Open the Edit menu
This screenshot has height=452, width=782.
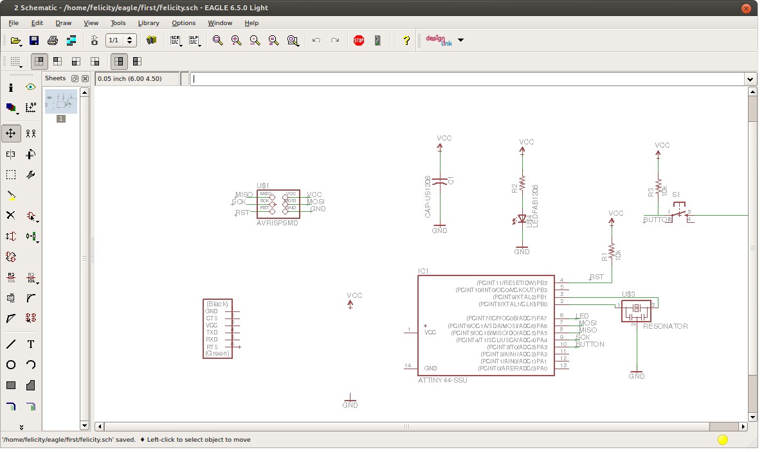pyautogui.click(x=37, y=23)
